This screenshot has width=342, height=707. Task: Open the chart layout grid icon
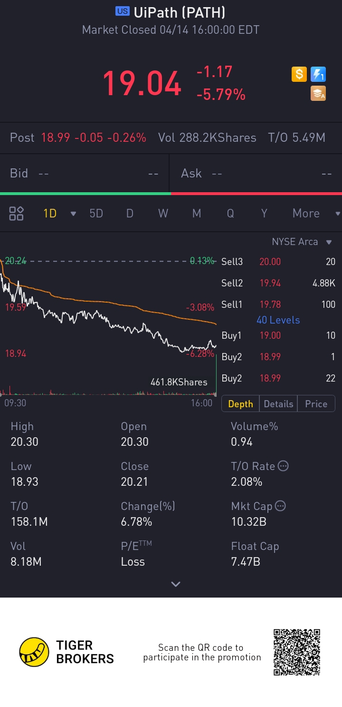(x=17, y=213)
